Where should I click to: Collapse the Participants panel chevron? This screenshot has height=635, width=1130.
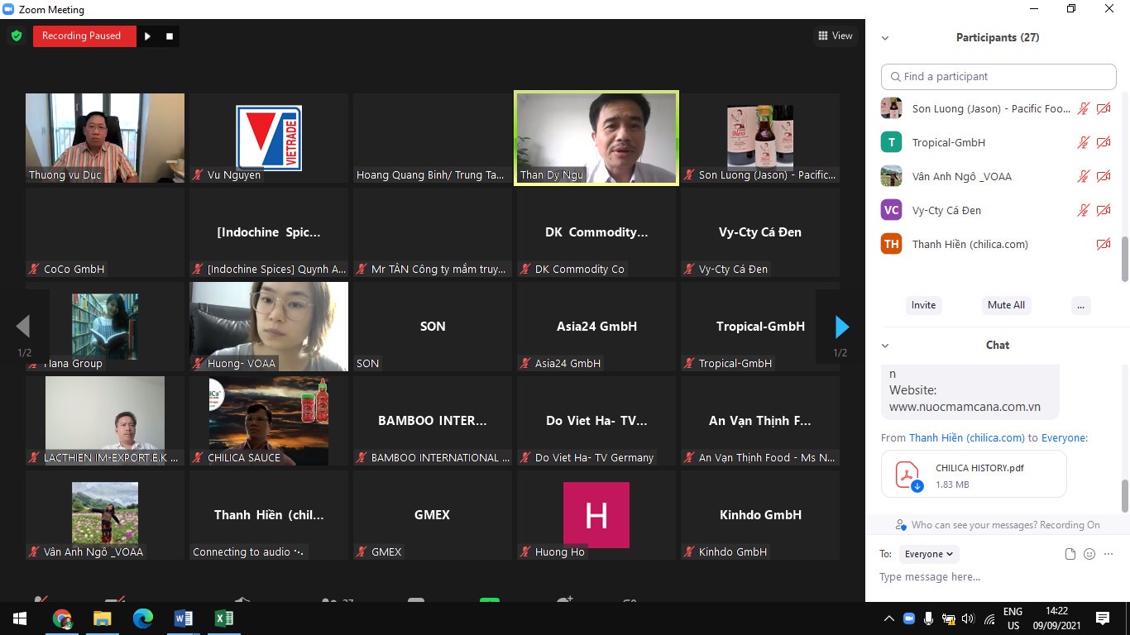pos(885,38)
